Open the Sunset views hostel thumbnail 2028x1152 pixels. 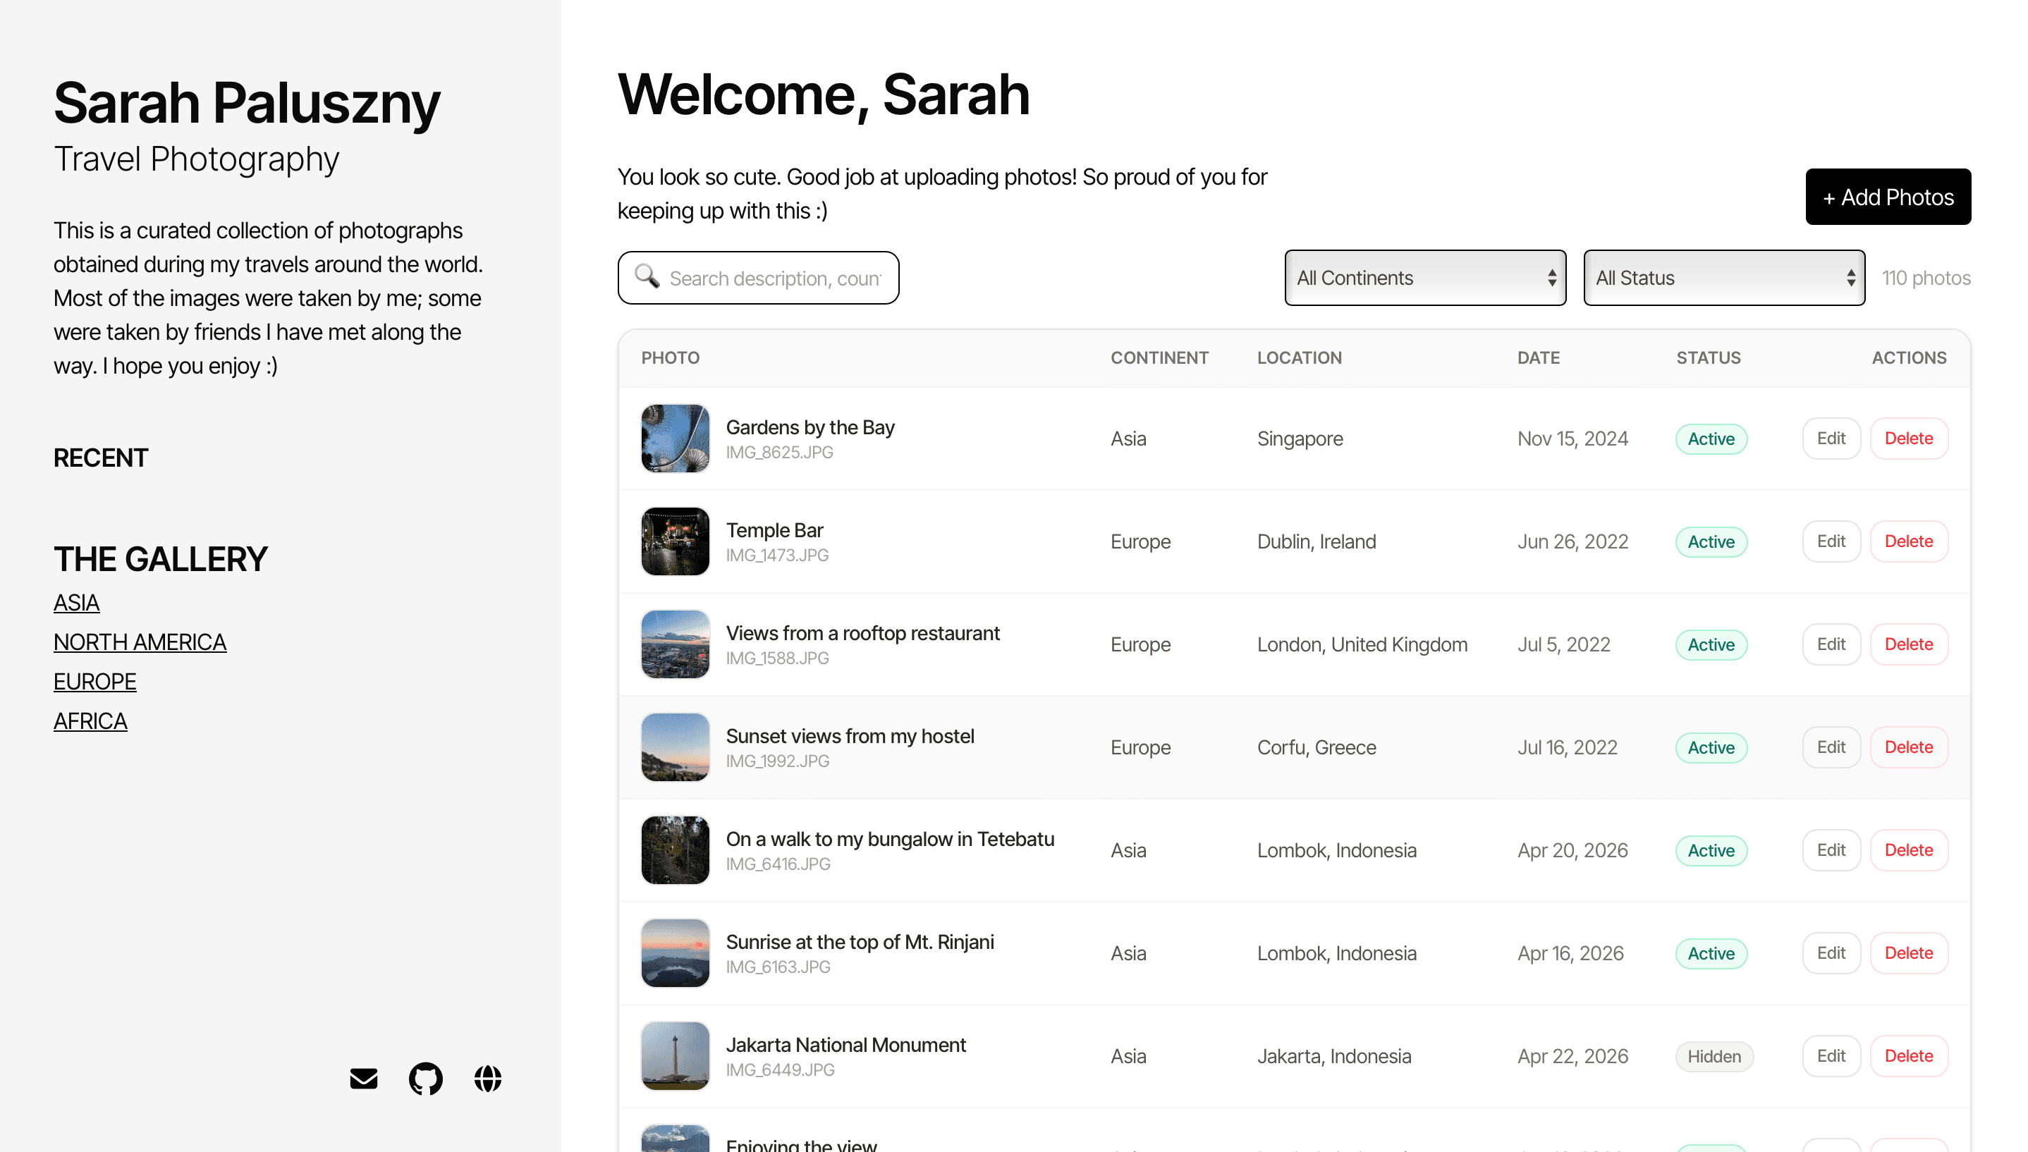coord(675,747)
